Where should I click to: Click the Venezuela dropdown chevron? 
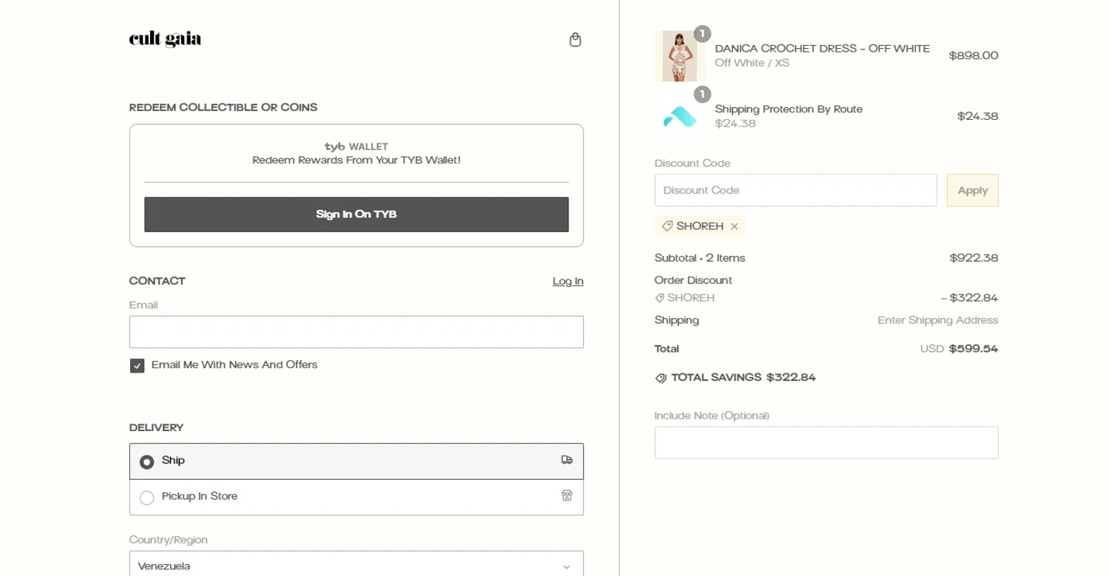click(566, 567)
